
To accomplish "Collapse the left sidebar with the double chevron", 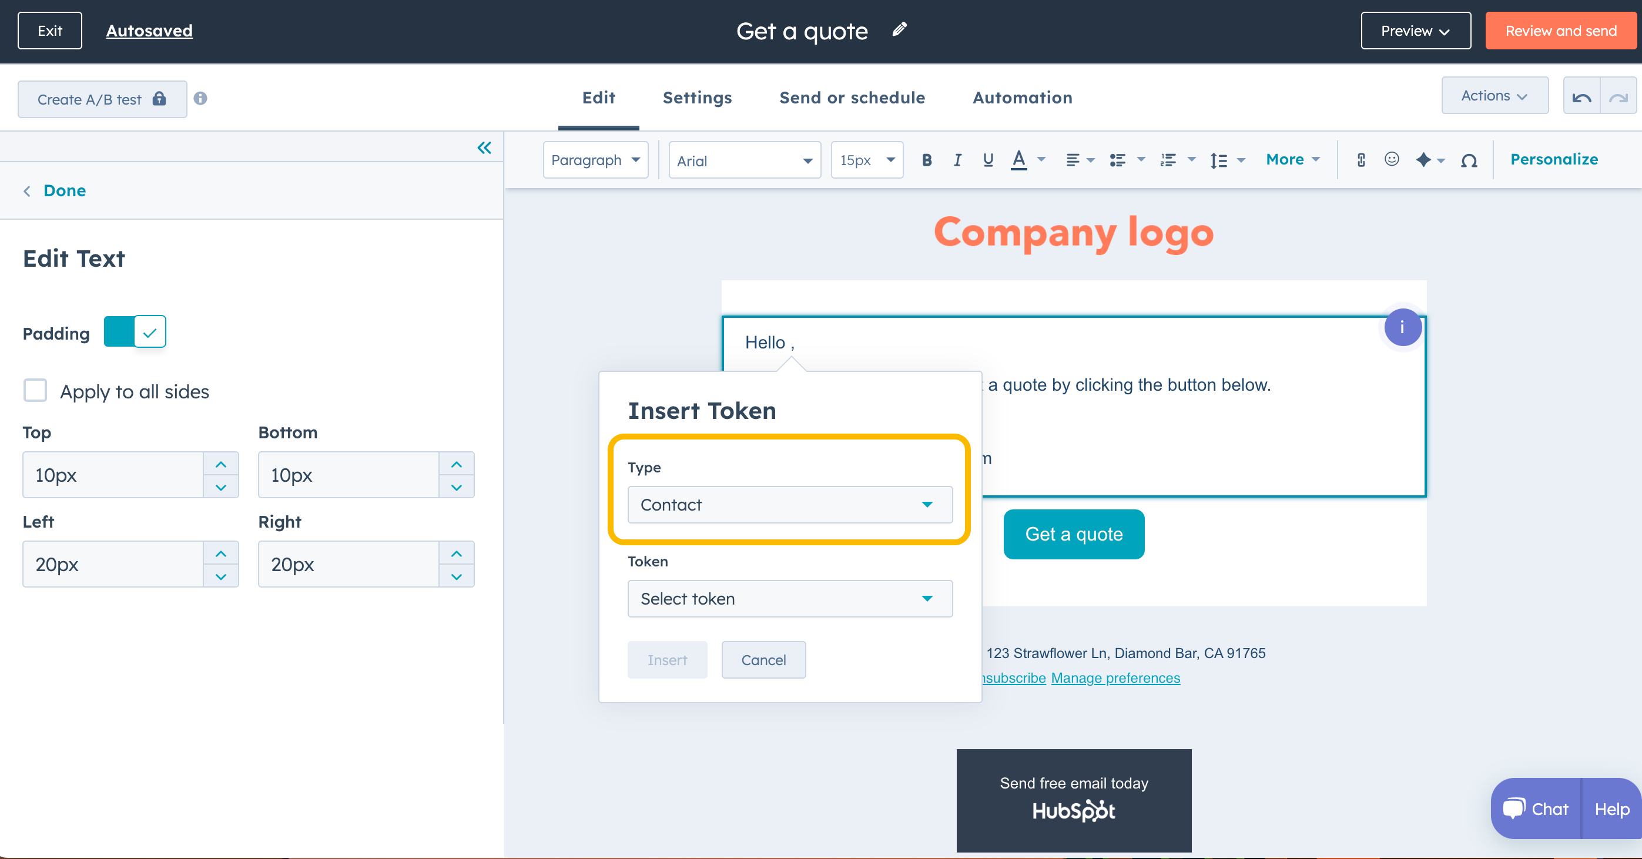I will click(484, 148).
